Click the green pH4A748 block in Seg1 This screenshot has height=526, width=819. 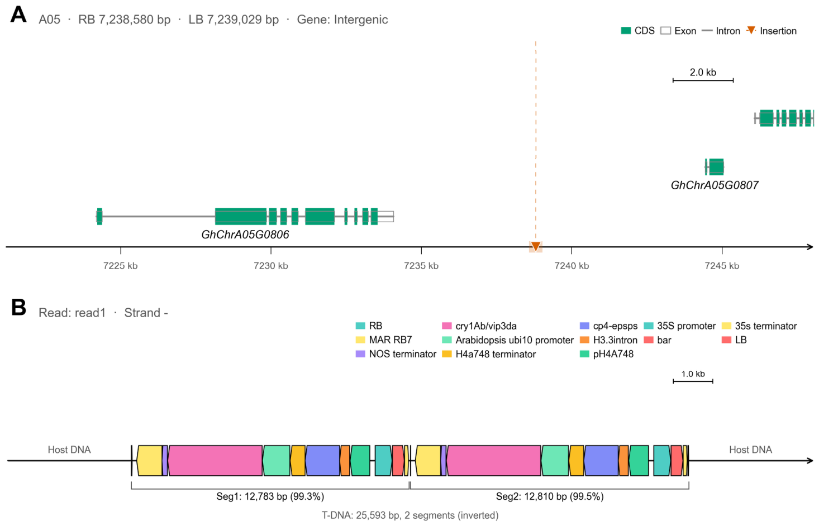(x=360, y=461)
